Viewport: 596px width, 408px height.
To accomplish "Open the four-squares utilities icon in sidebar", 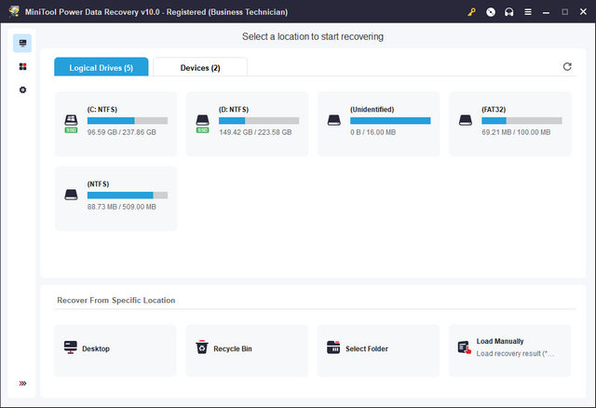I will coord(22,66).
